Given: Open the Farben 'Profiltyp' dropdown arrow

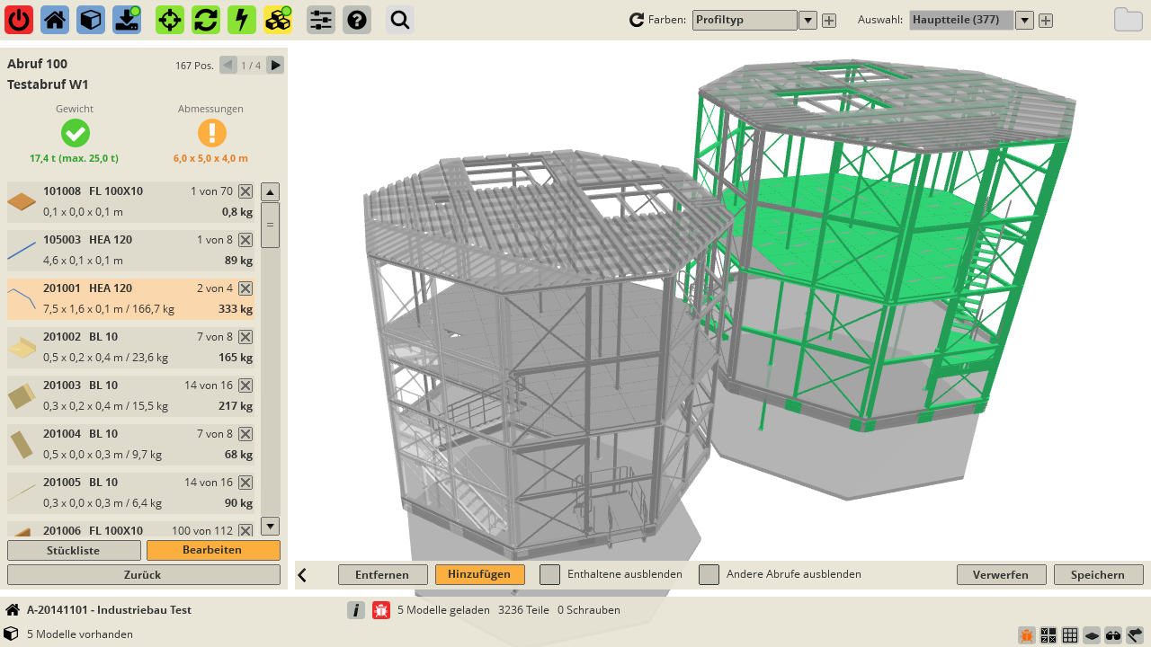Looking at the screenshot, I should 807,21.
